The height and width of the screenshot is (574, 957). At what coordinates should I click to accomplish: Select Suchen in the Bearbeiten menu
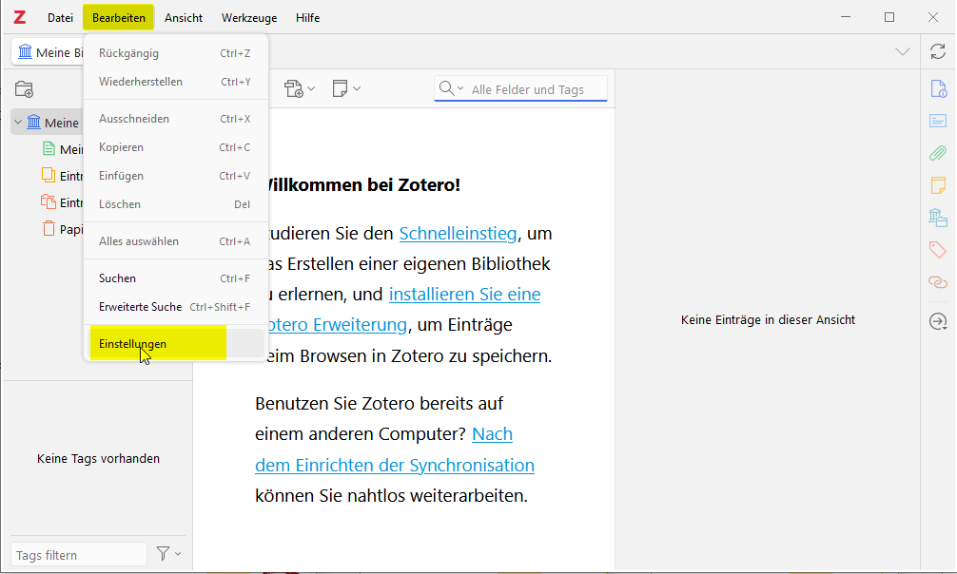(176, 278)
